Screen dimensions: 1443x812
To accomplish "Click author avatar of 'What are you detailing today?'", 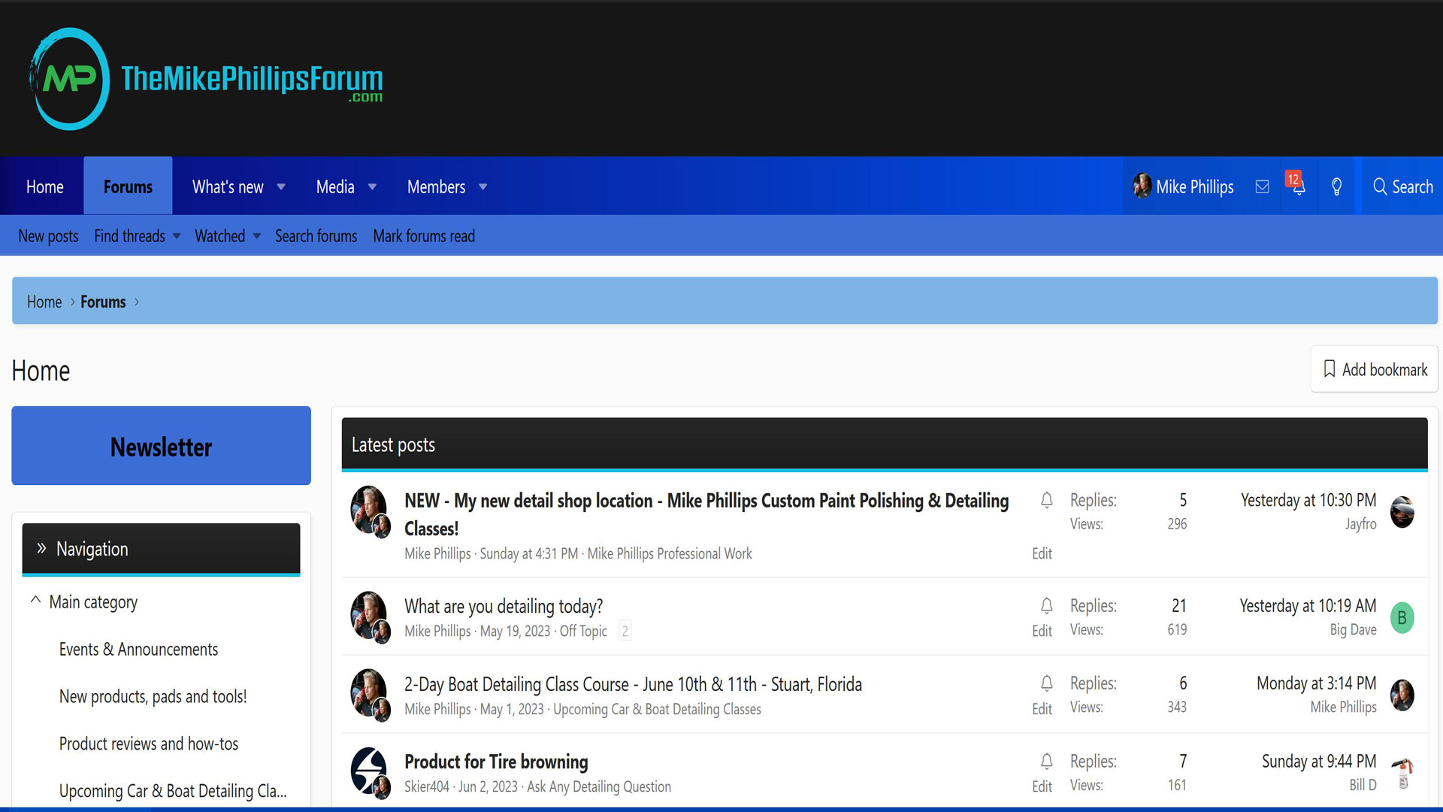I will point(369,615).
